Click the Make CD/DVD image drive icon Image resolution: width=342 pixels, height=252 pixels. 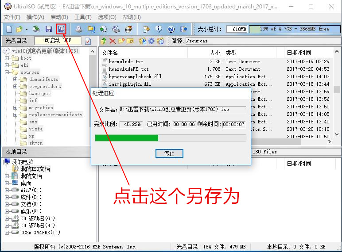point(79,29)
